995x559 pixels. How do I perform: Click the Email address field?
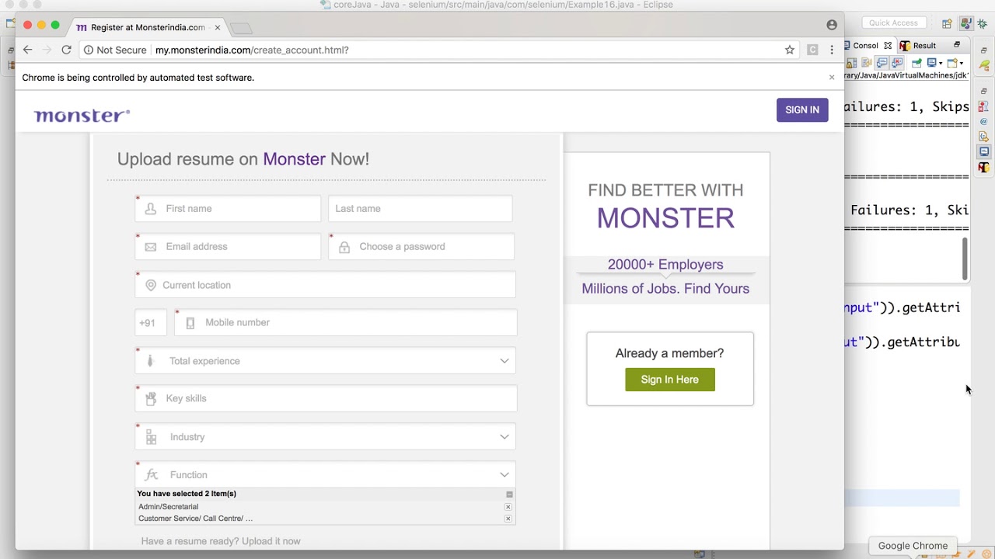228,247
